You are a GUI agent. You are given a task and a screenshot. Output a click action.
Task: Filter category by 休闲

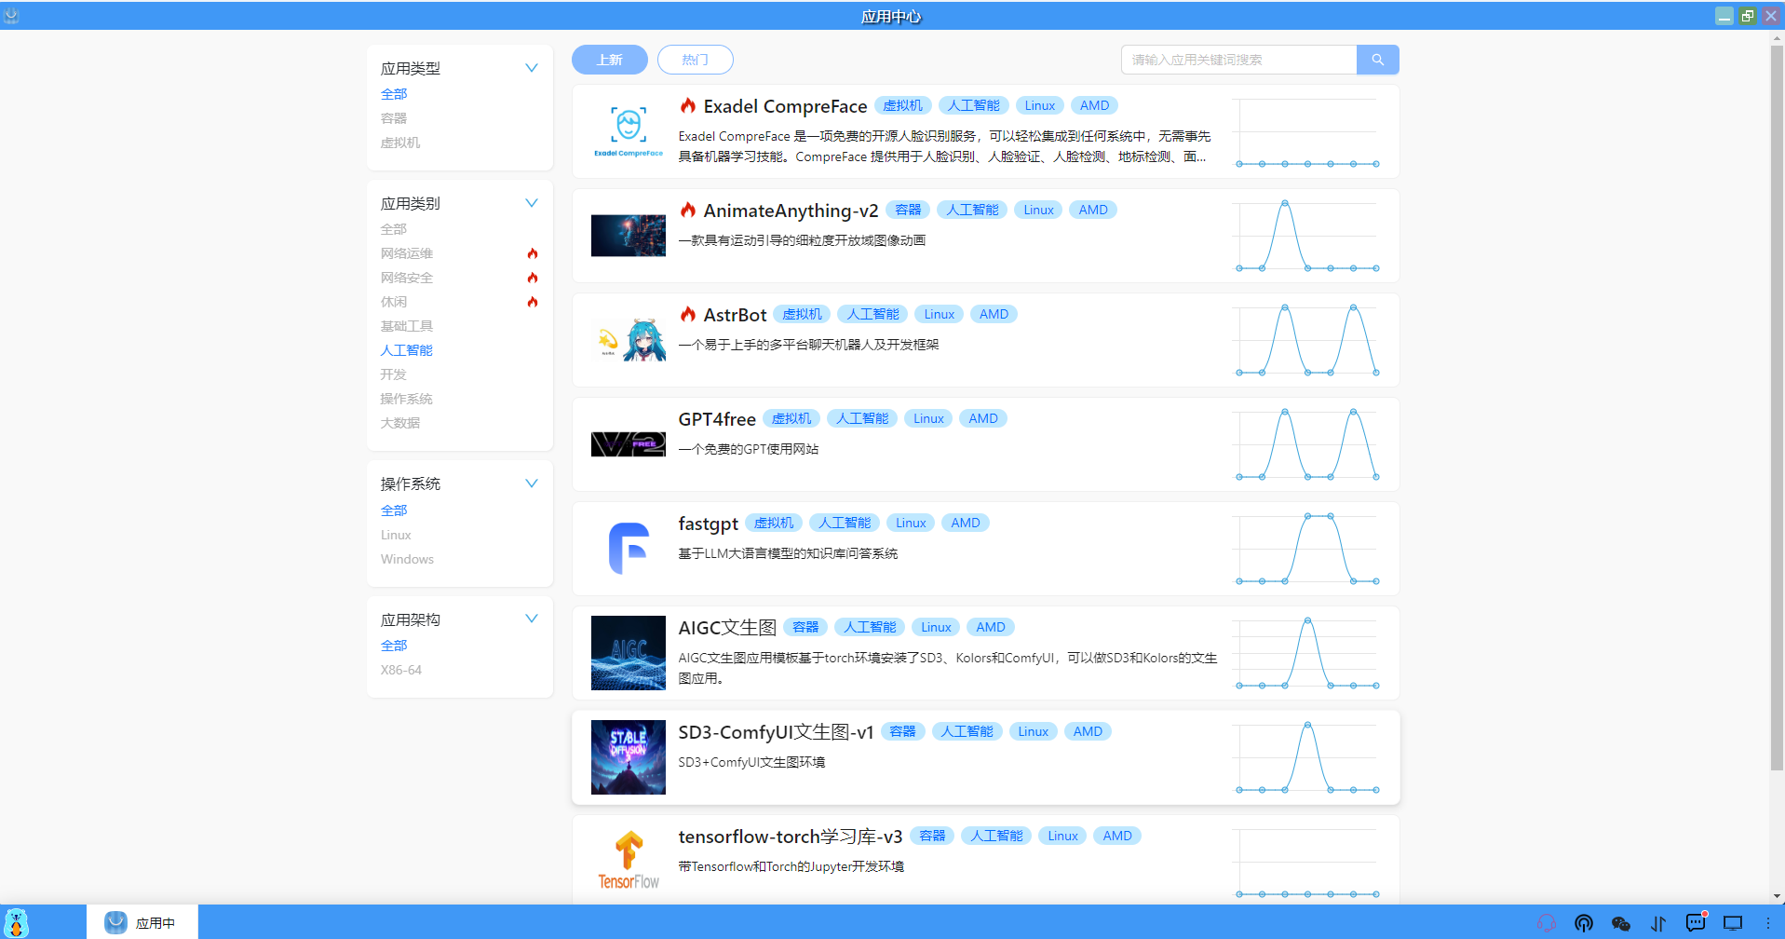click(x=394, y=302)
